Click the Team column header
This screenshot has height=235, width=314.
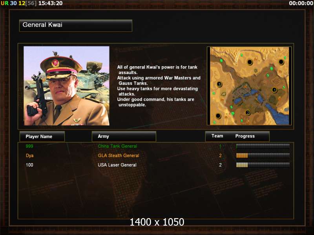tap(217, 136)
